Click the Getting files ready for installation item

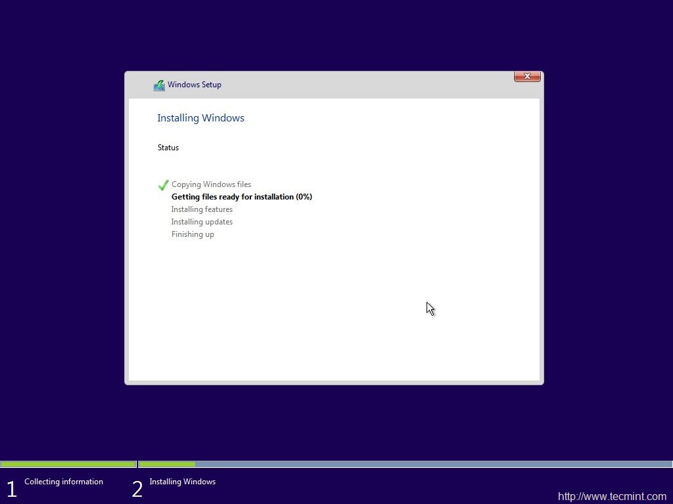pos(242,196)
